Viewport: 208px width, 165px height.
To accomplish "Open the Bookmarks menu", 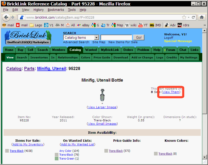I will [x=56, y=10].
